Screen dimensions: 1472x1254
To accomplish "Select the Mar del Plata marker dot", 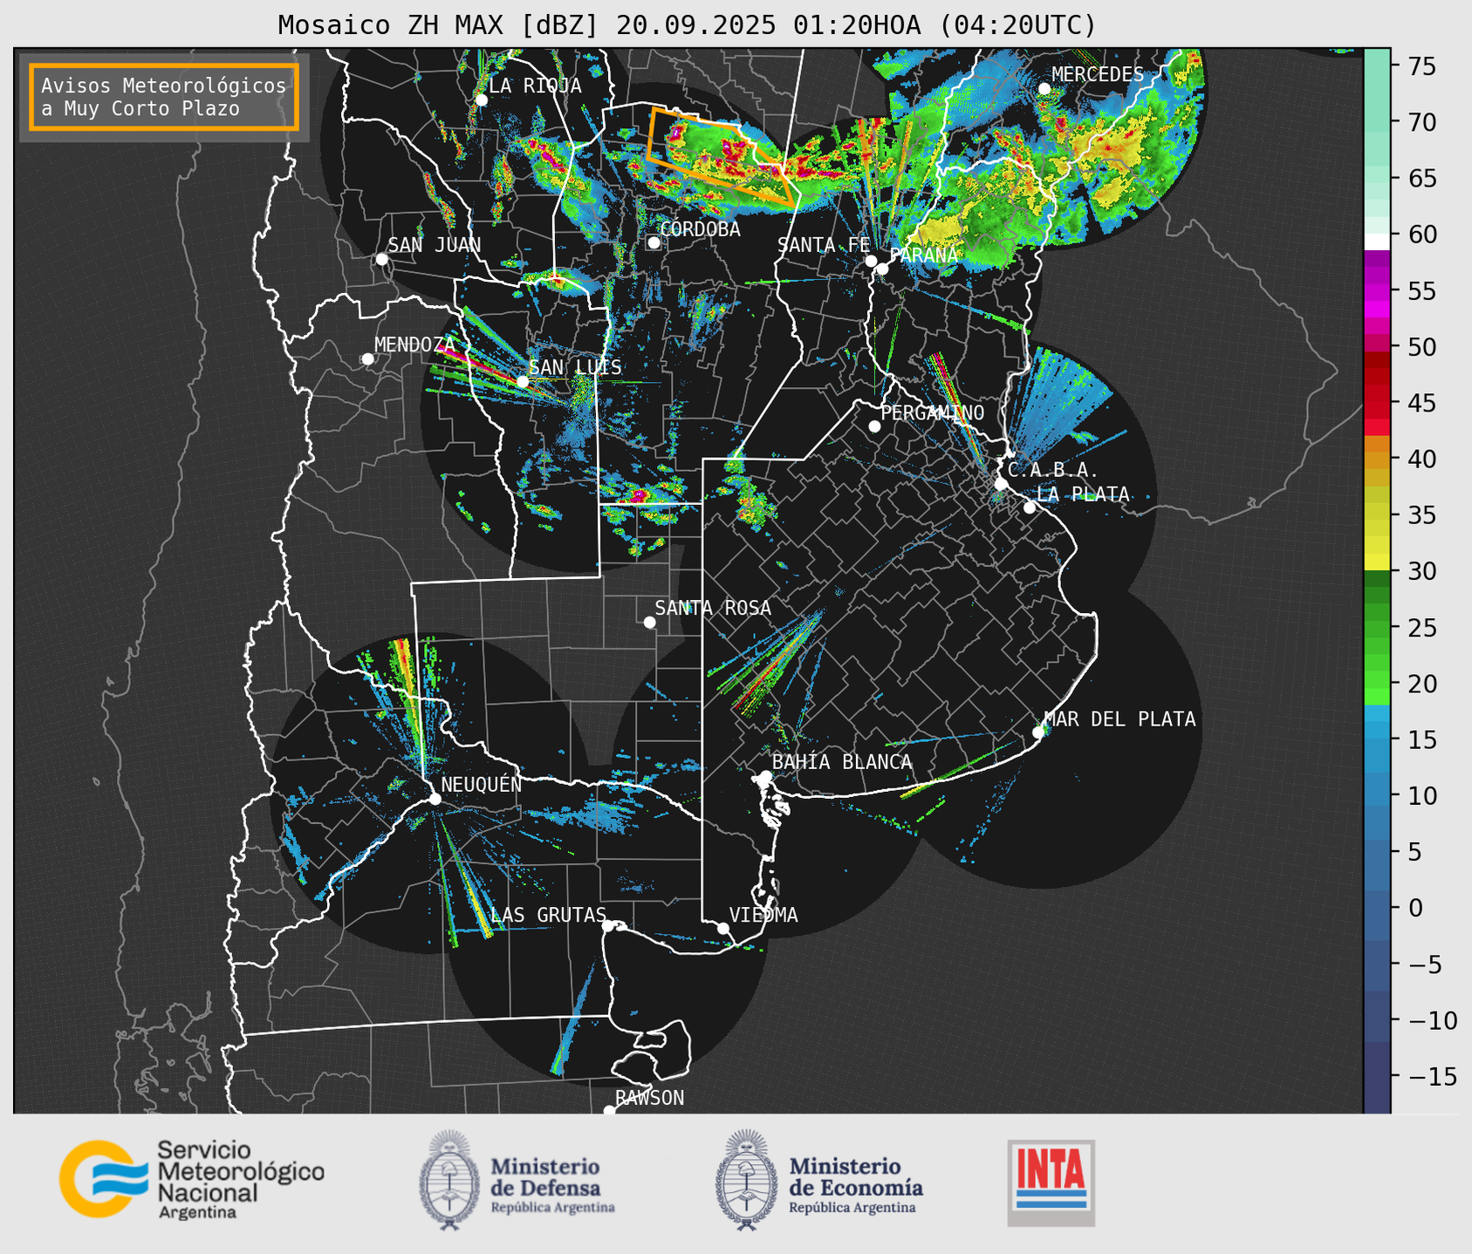I will tap(1038, 732).
